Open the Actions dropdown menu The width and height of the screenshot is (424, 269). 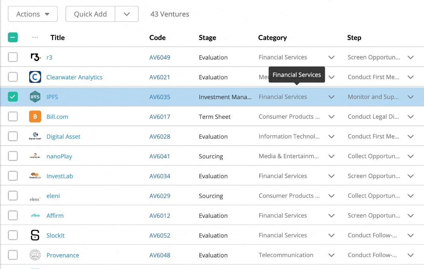click(x=33, y=14)
